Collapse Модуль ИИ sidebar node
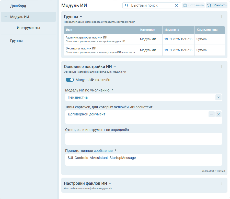The height and width of the screenshot is (199, 230). [x=6, y=17]
